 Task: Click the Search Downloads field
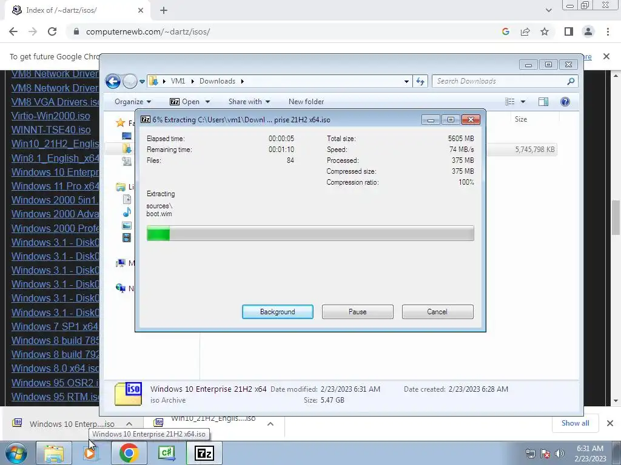coord(505,81)
